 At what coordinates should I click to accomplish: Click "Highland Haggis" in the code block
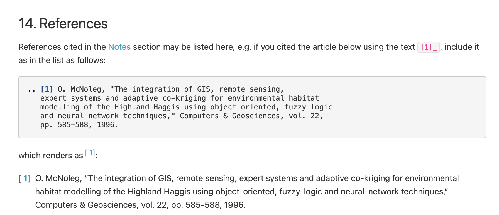(147, 107)
